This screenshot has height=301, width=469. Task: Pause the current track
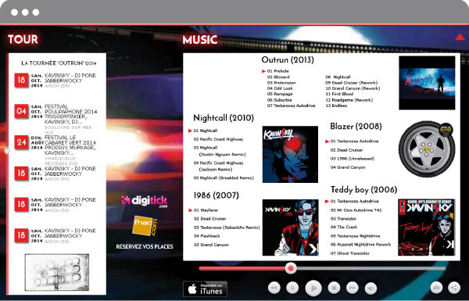click(292, 288)
